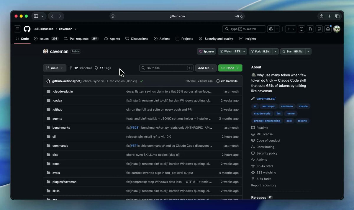Expand the Watch notifications dropdown arrow
The image size is (354, 210).
[244, 51]
